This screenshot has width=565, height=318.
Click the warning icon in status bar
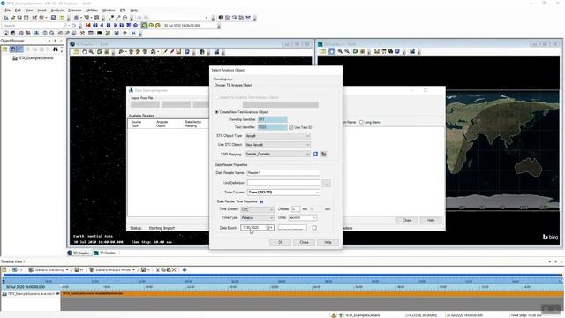[x=334, y=315]
